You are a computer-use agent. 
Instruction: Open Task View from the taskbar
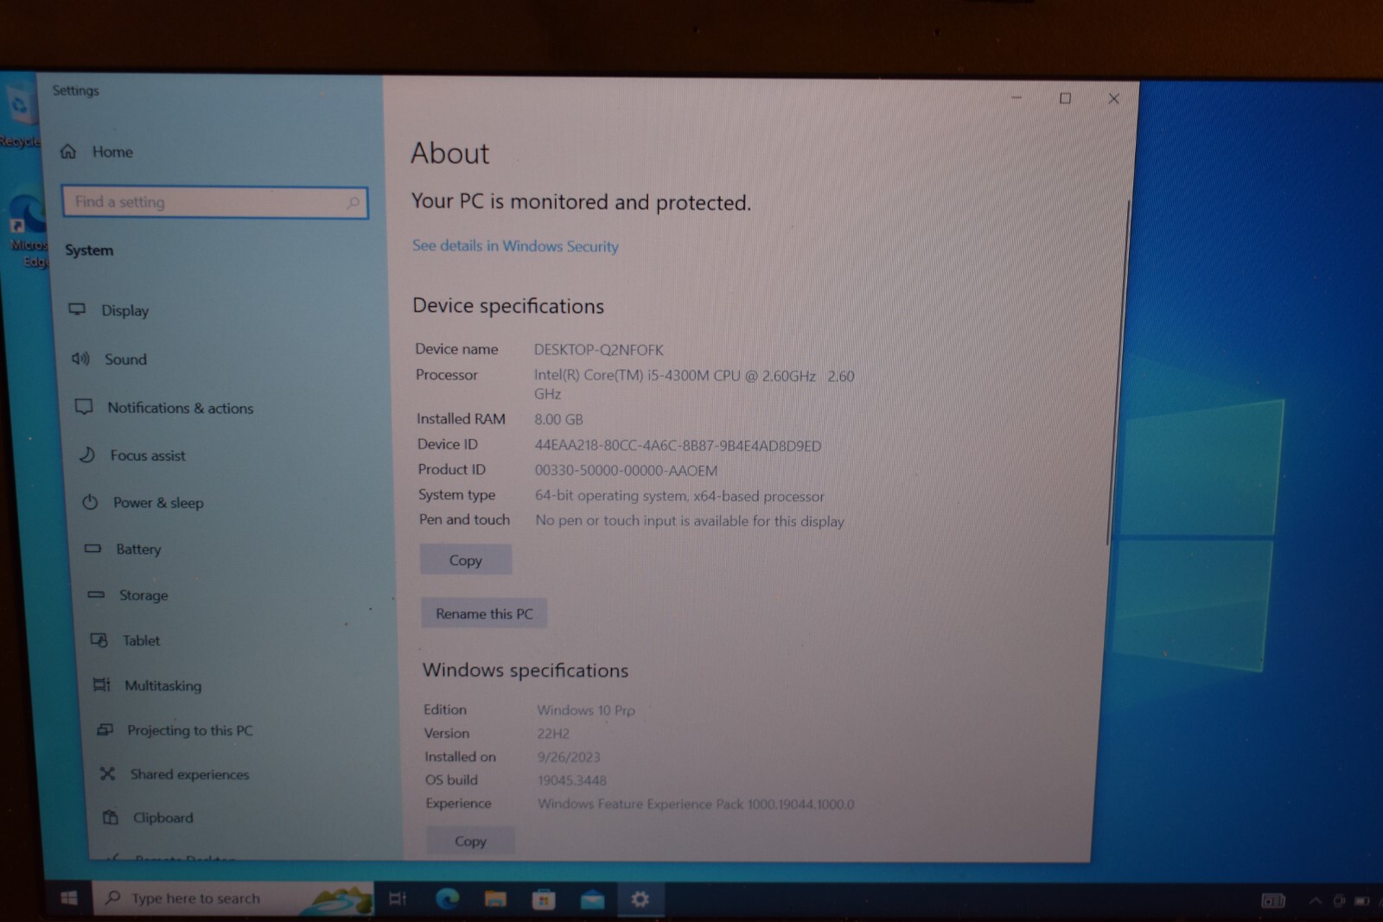tap(398, 899)
